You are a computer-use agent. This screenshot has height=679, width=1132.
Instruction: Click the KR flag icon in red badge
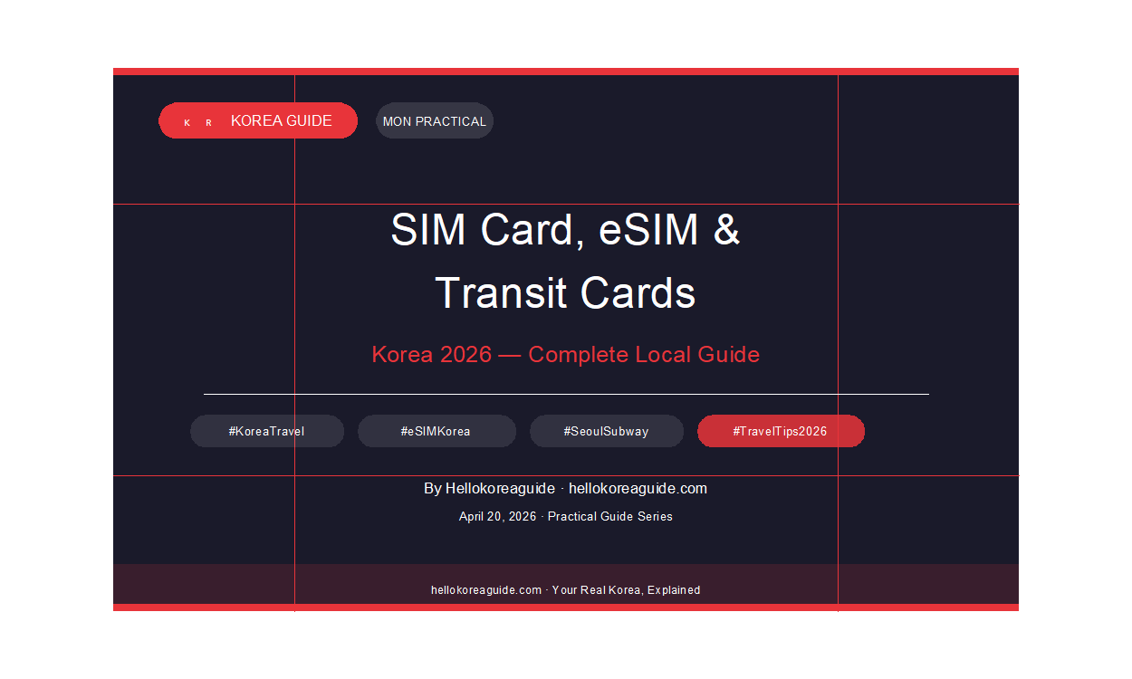(x=197, y=122)
